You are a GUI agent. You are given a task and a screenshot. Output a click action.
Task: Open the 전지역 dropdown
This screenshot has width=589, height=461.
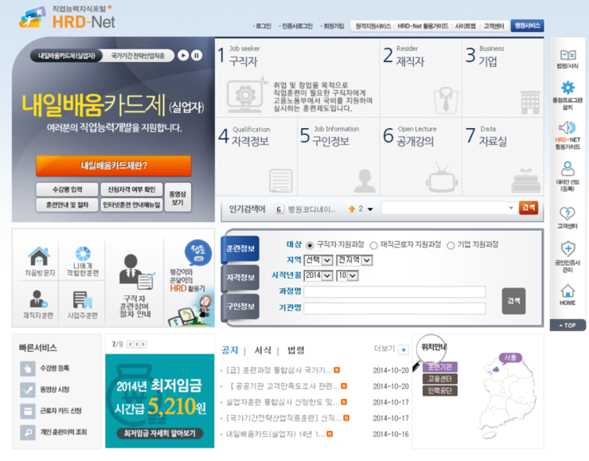[x=355, y=260]
